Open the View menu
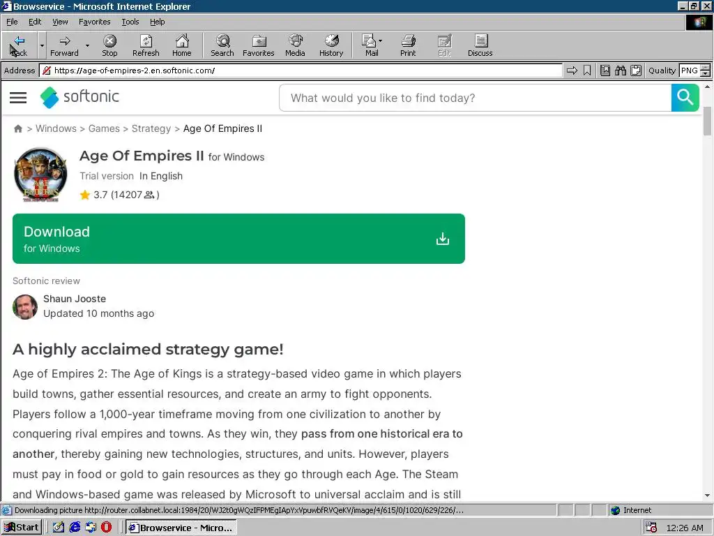 [x=60, y=22]
